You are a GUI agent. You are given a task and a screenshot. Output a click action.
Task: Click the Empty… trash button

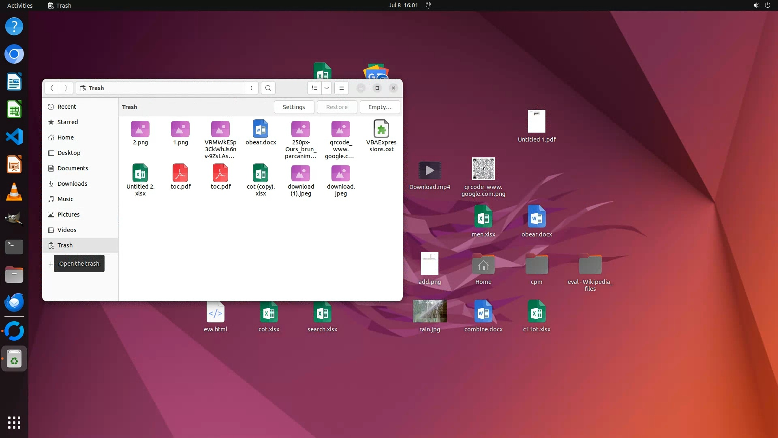click(380, 107)
